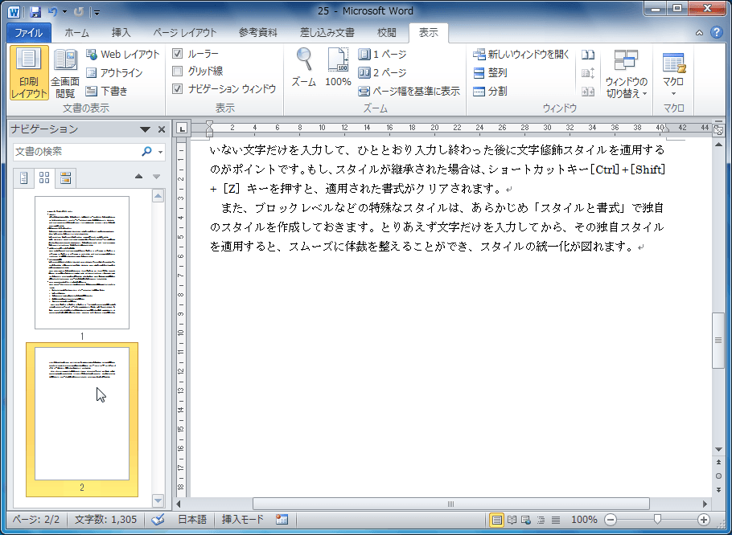Click the macro recording icon in status bar
This screenshot has width=732, height=535.
click(x=282, y=520)
